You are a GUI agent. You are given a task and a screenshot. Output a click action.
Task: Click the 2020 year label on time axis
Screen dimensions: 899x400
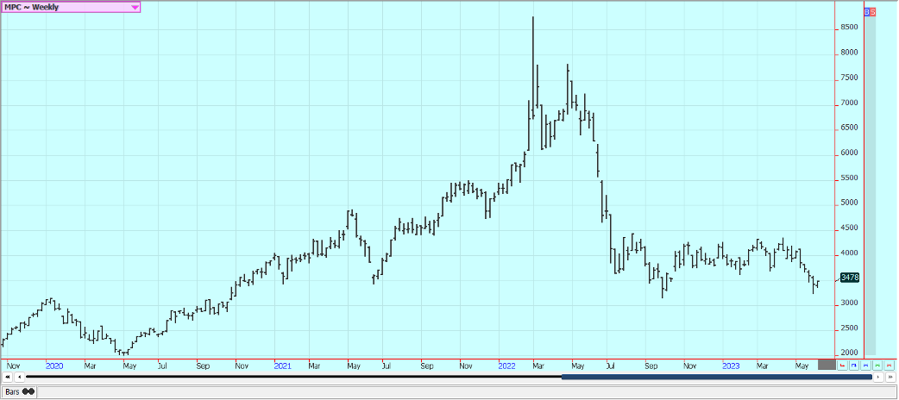[x=54, y=366]
